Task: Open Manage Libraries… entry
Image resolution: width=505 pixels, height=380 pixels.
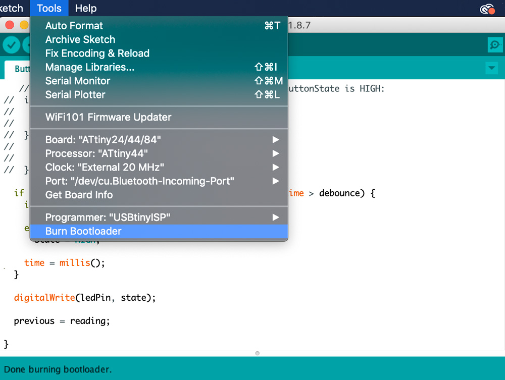Action: 159,67
